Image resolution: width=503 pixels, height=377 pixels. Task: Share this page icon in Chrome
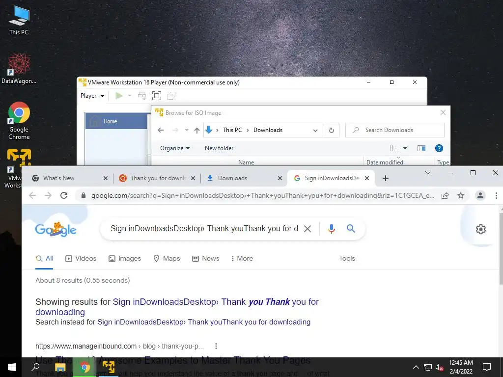click(445, 195)
